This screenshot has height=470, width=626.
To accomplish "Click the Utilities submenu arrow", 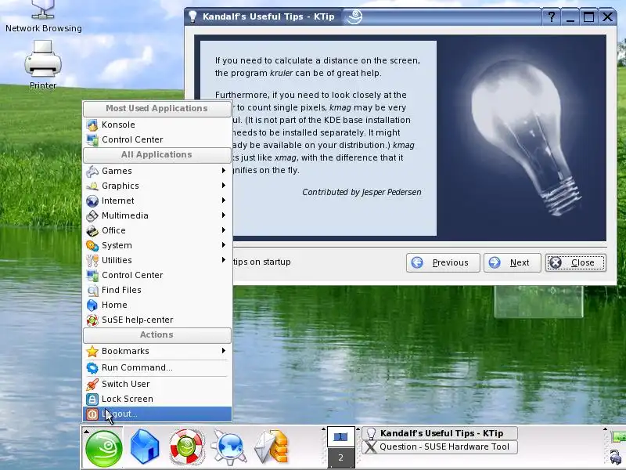I will [x=224, y=260].
